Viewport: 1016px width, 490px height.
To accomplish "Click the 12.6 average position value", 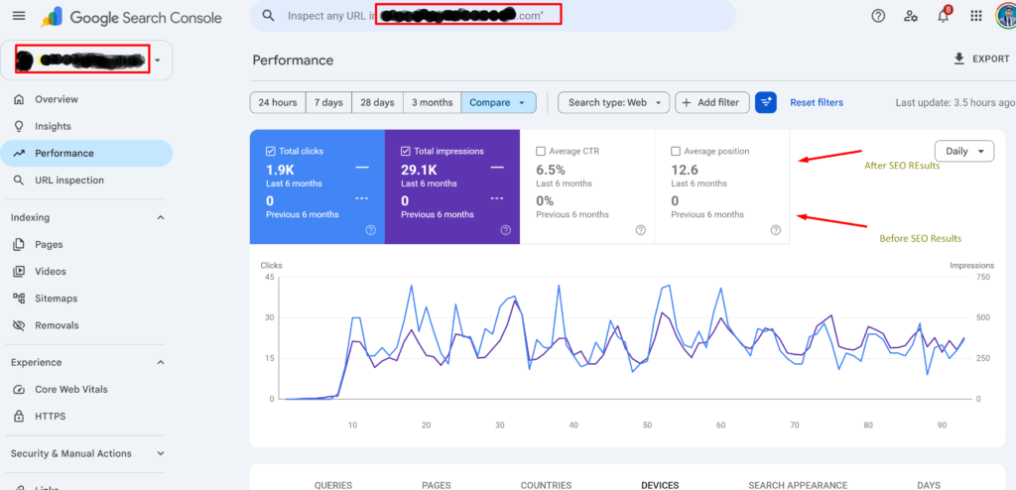I will (685, 170).
